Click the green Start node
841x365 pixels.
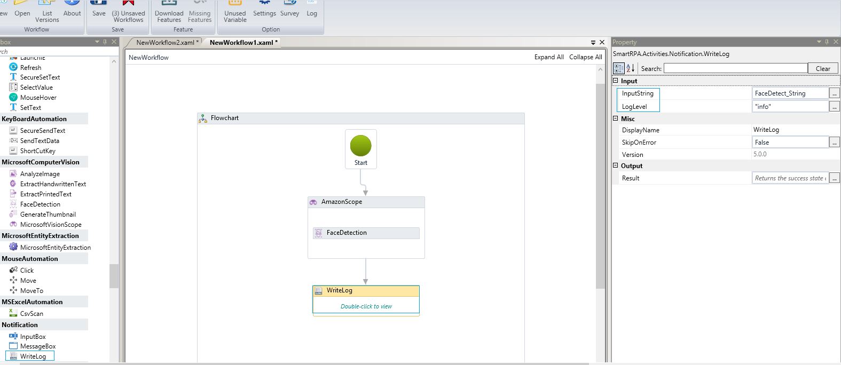coord(360,146)
